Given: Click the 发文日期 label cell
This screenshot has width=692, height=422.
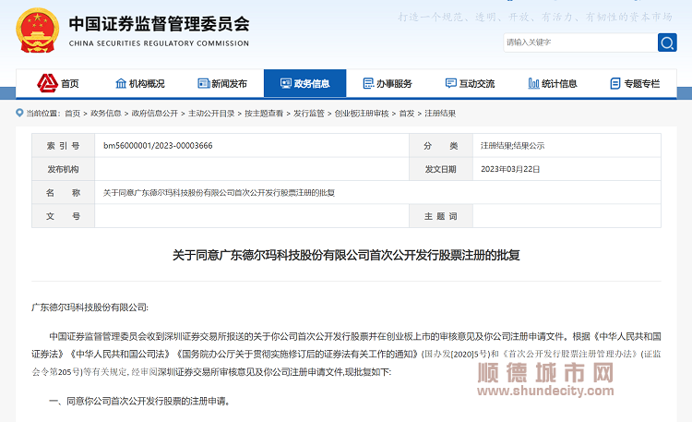Looking at the screenshot, I should click(x=441, y=169).
